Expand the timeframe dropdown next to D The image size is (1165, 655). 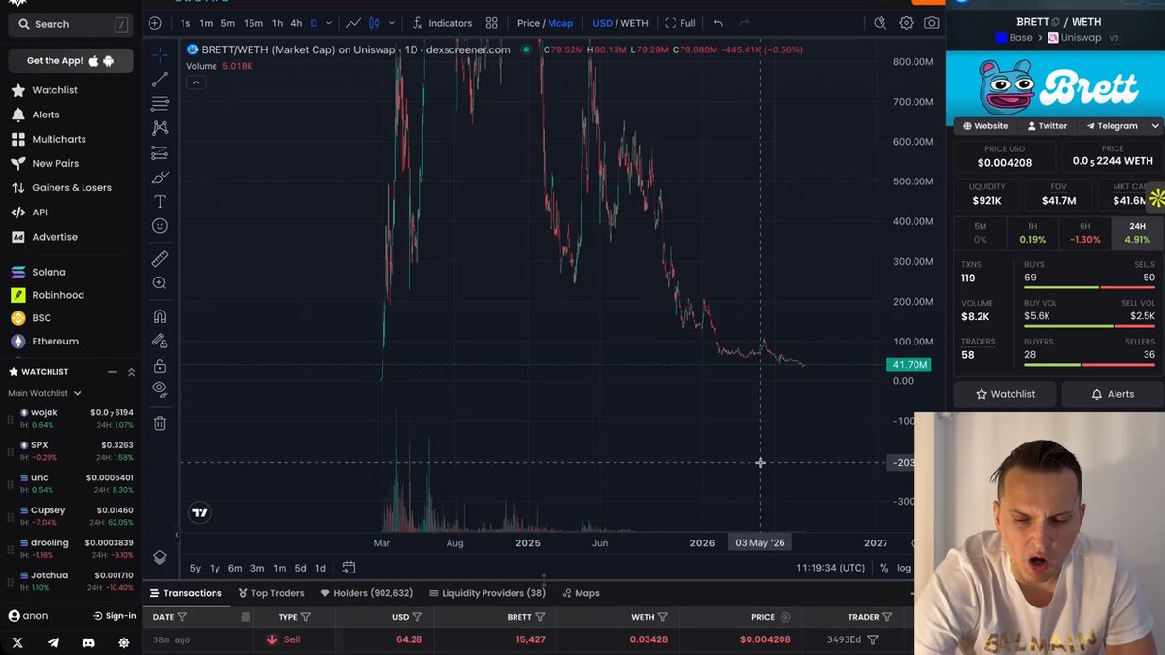pyautogui.click(x=329, y=23)
